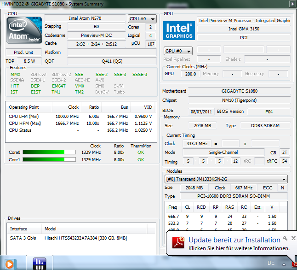Open the GPU #0 selector dropdown
Screen dimensions: 297x270
178,51
